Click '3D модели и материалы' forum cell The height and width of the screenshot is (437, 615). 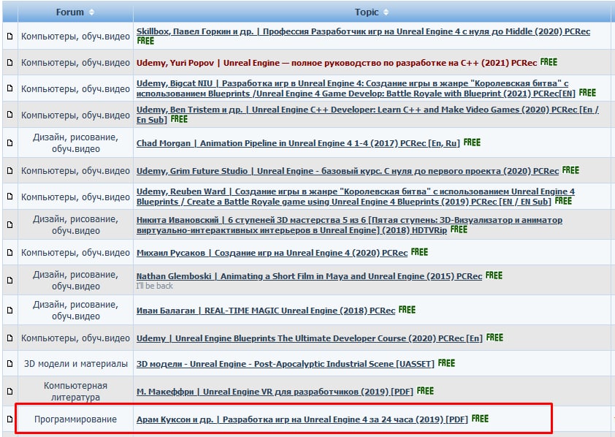click(75, 364)
